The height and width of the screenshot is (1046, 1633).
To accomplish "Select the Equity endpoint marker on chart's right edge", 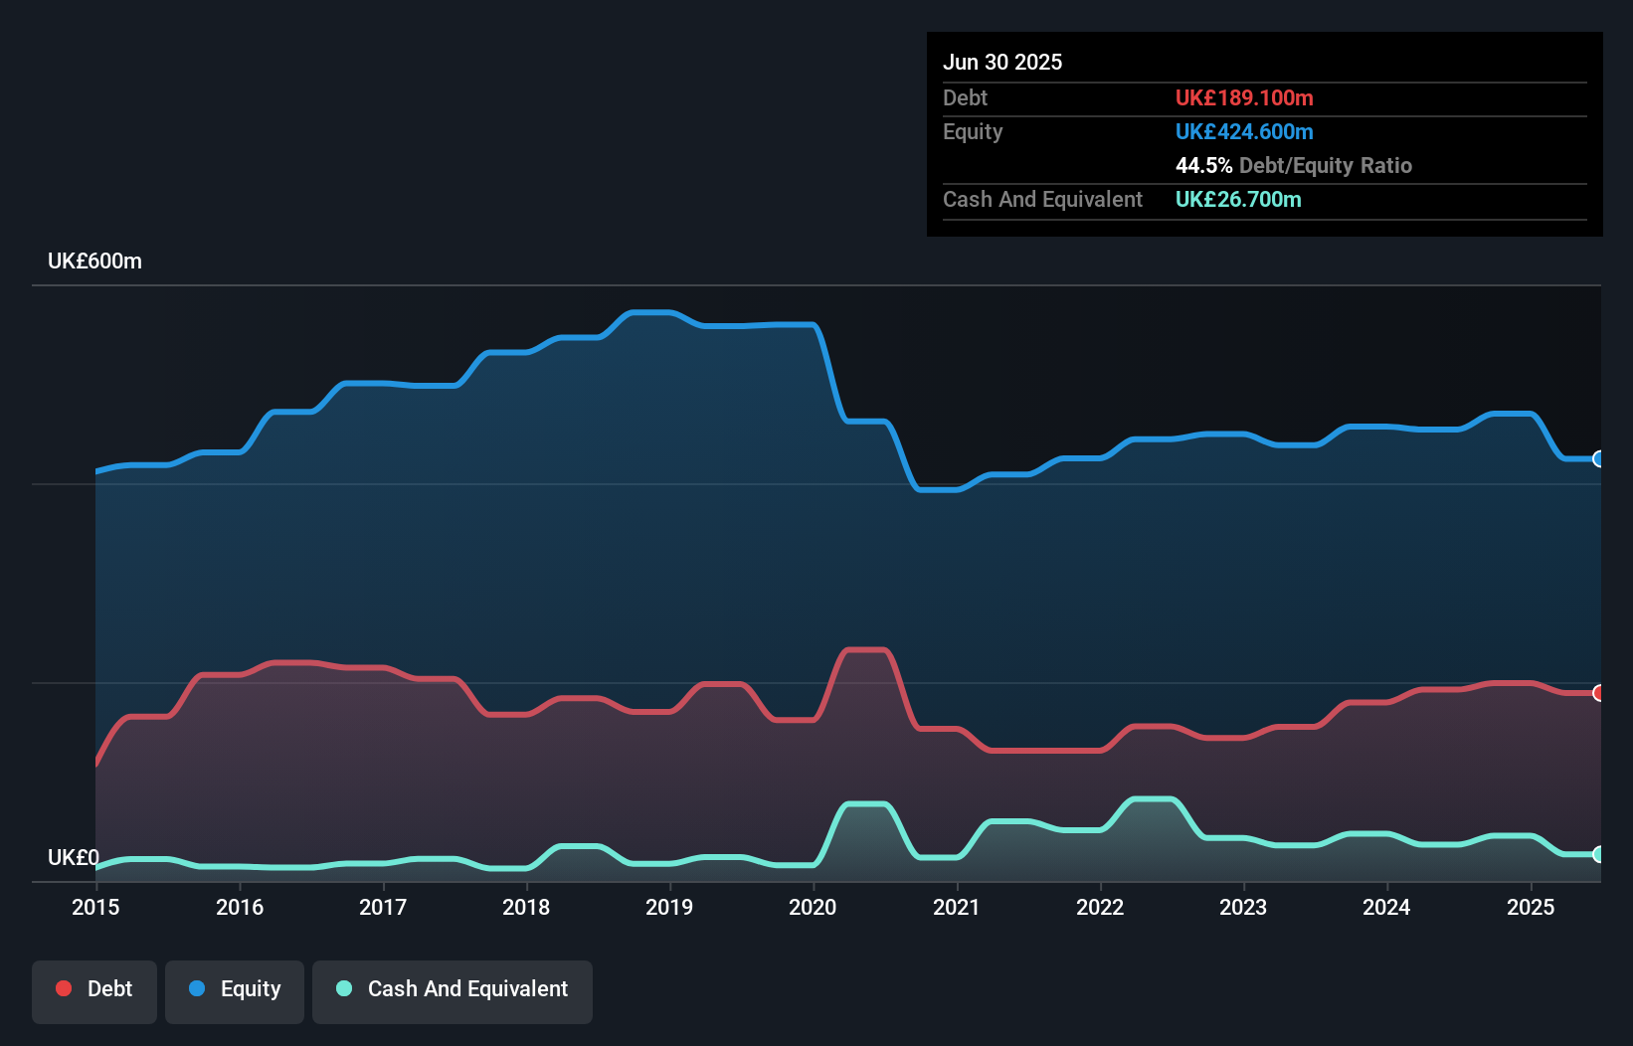I will [1598, 459].
